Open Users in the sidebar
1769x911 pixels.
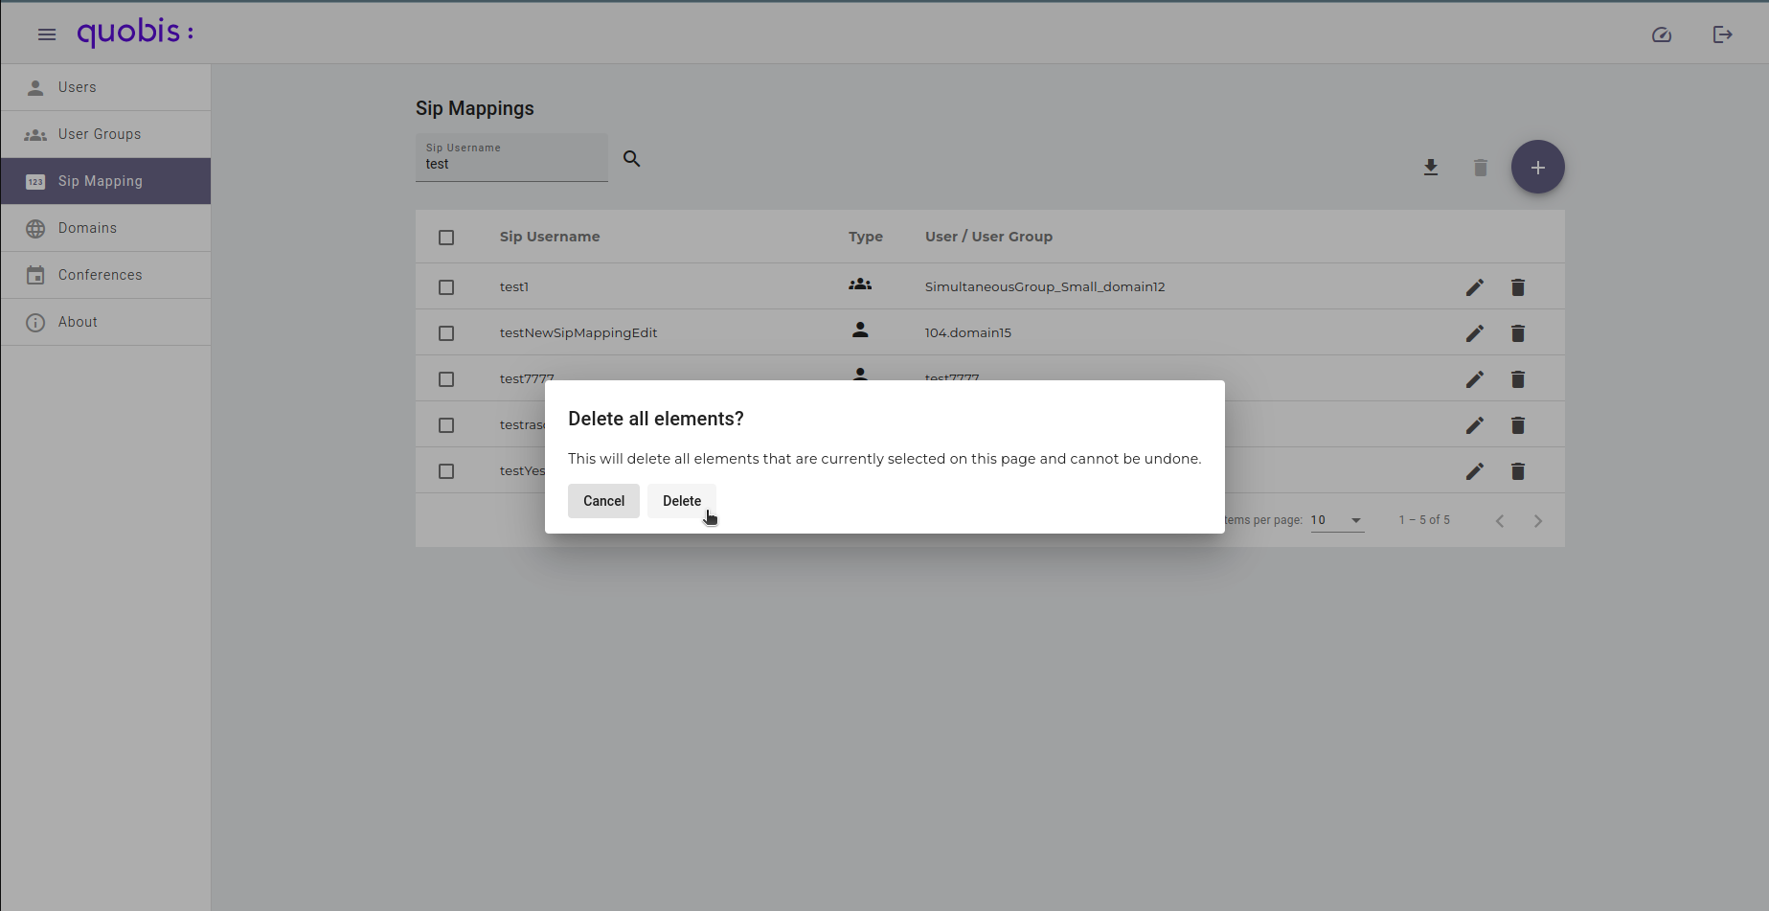click(105, 87)
